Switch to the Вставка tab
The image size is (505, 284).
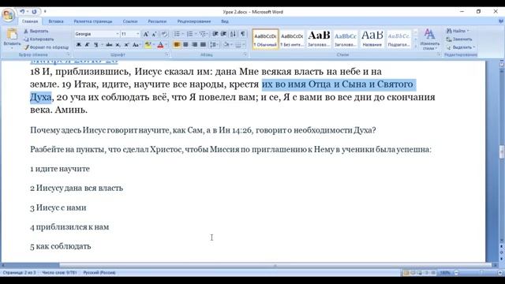click(x=56, y=21)
